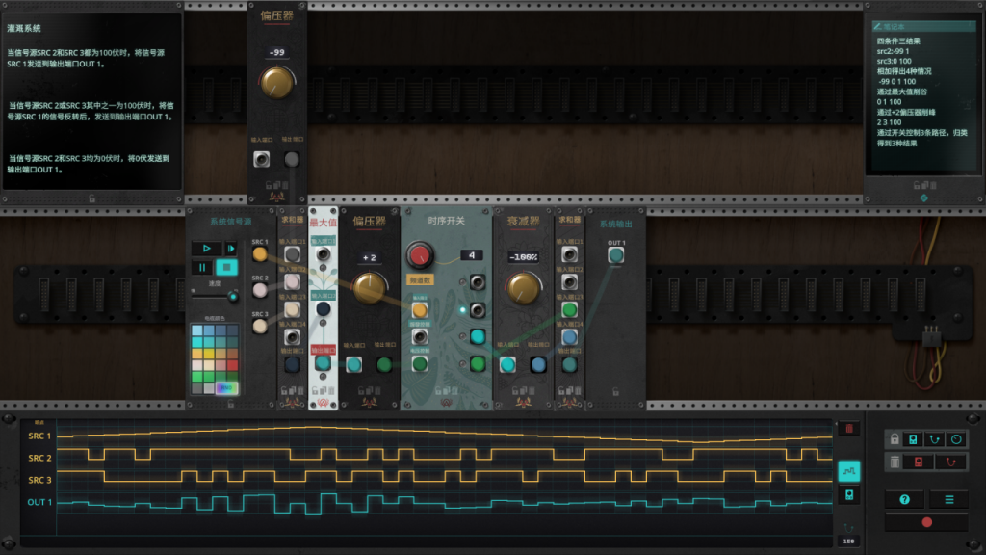Screen dimensions: 986x555
Task: Click the trash can icon
Action: (x=894, y=462)
